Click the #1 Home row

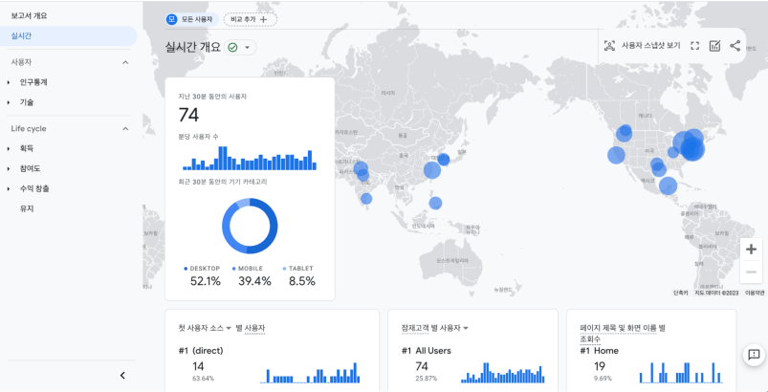click(x=599, y=351)
